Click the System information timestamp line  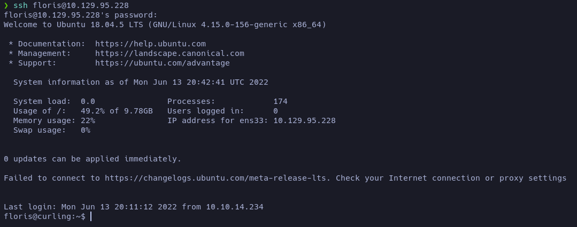(x=141, y=82)
